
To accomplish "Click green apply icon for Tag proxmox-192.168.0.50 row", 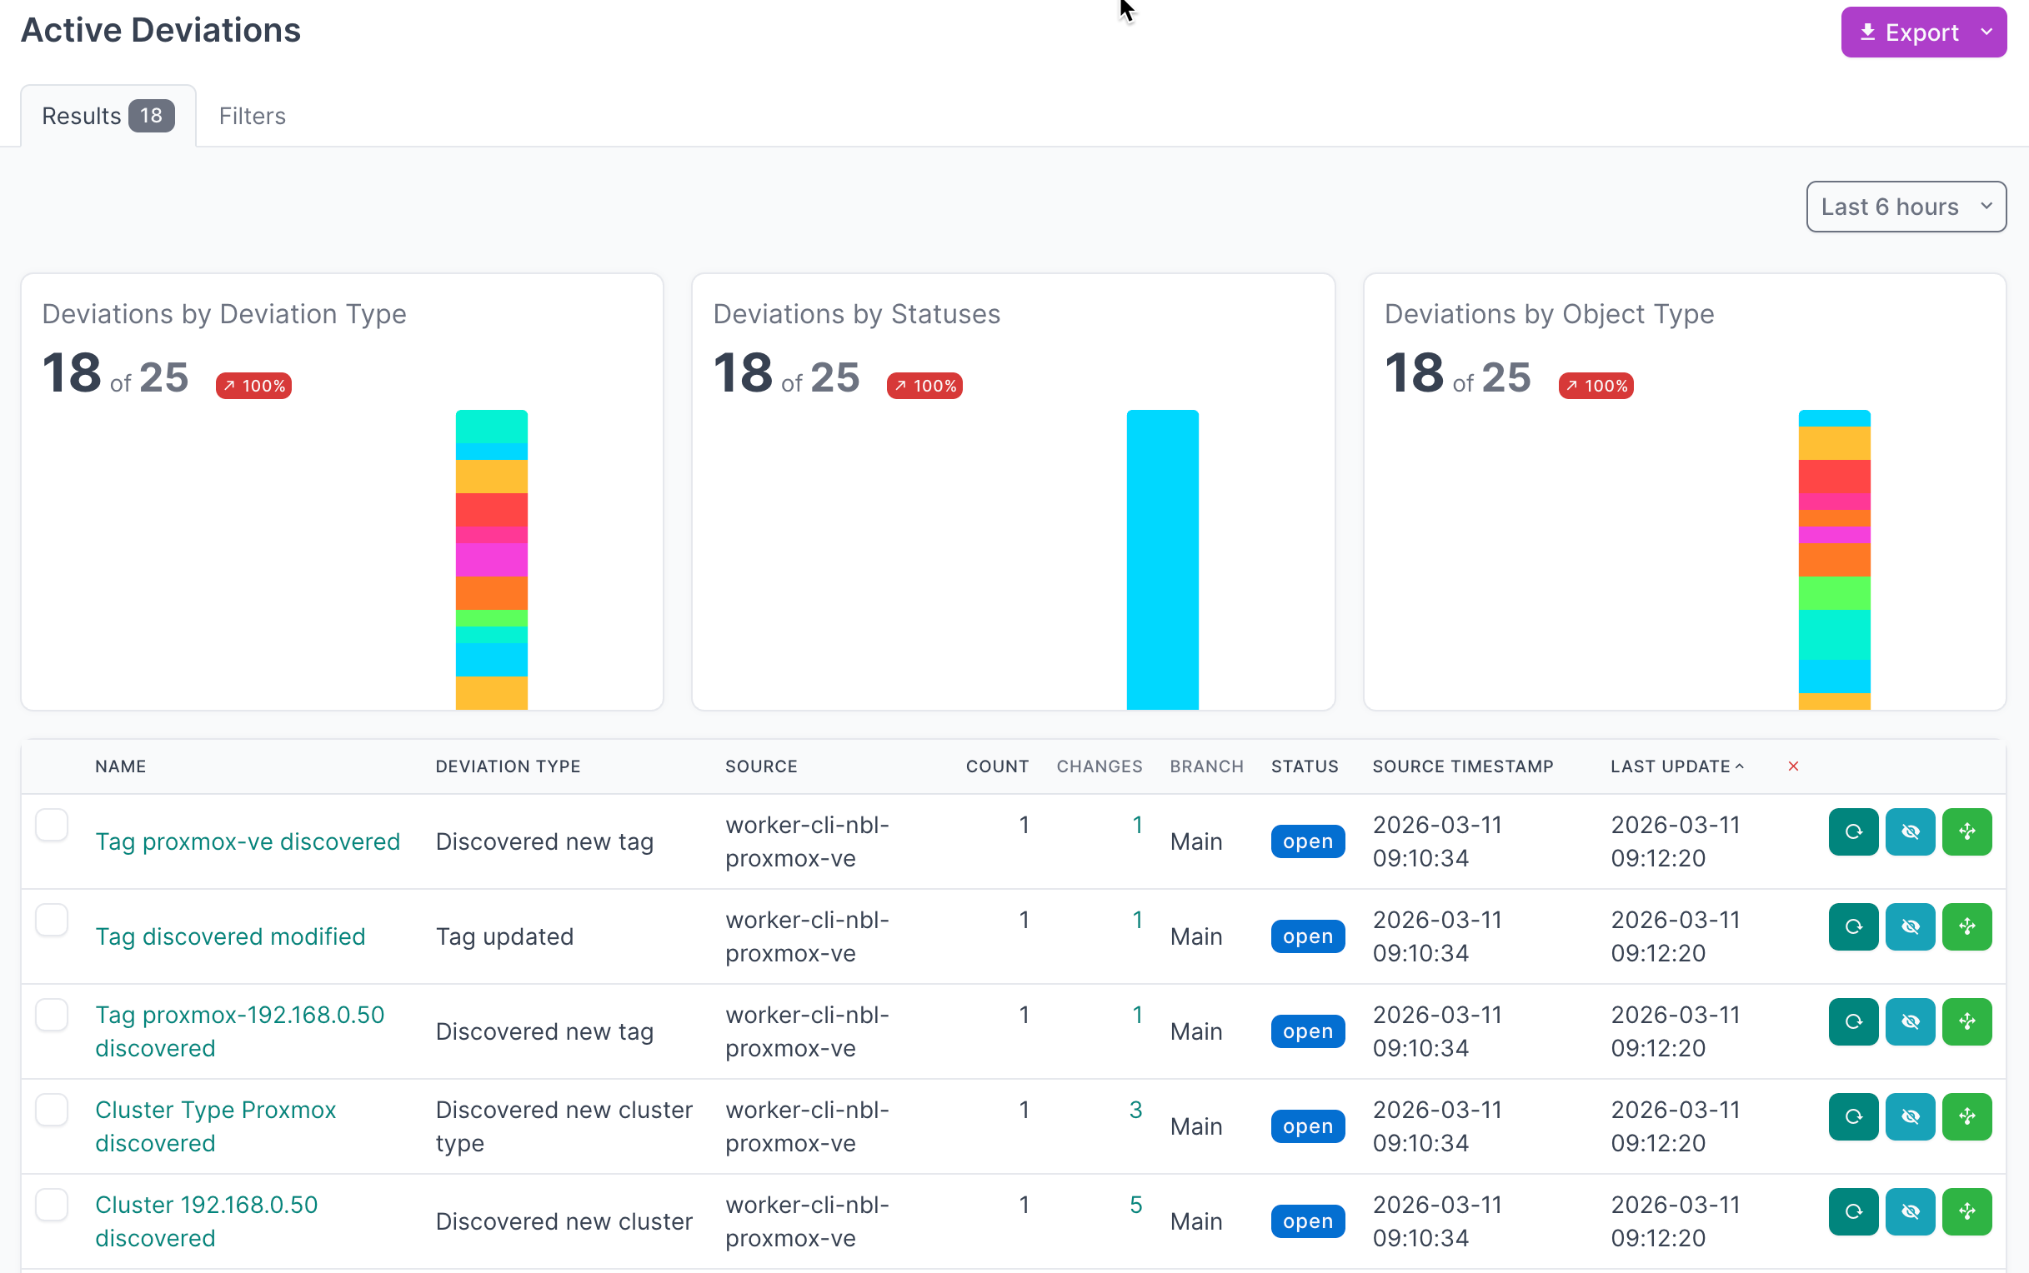I will 1966,1022.
